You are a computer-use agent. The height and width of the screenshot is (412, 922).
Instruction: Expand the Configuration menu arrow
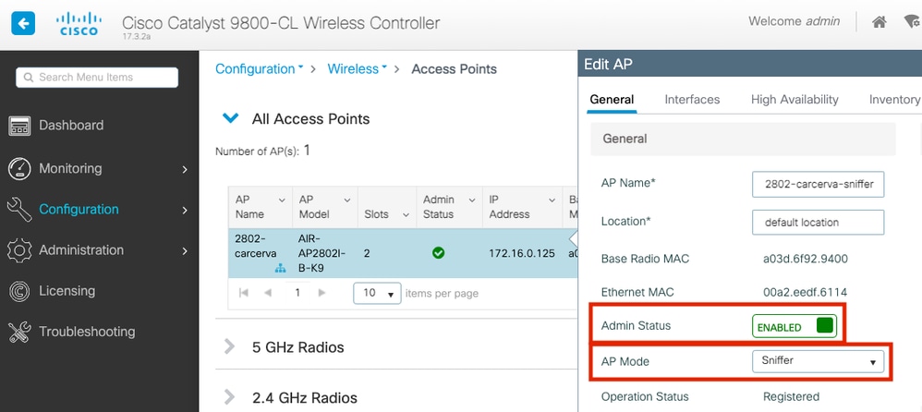pos(185,210)
